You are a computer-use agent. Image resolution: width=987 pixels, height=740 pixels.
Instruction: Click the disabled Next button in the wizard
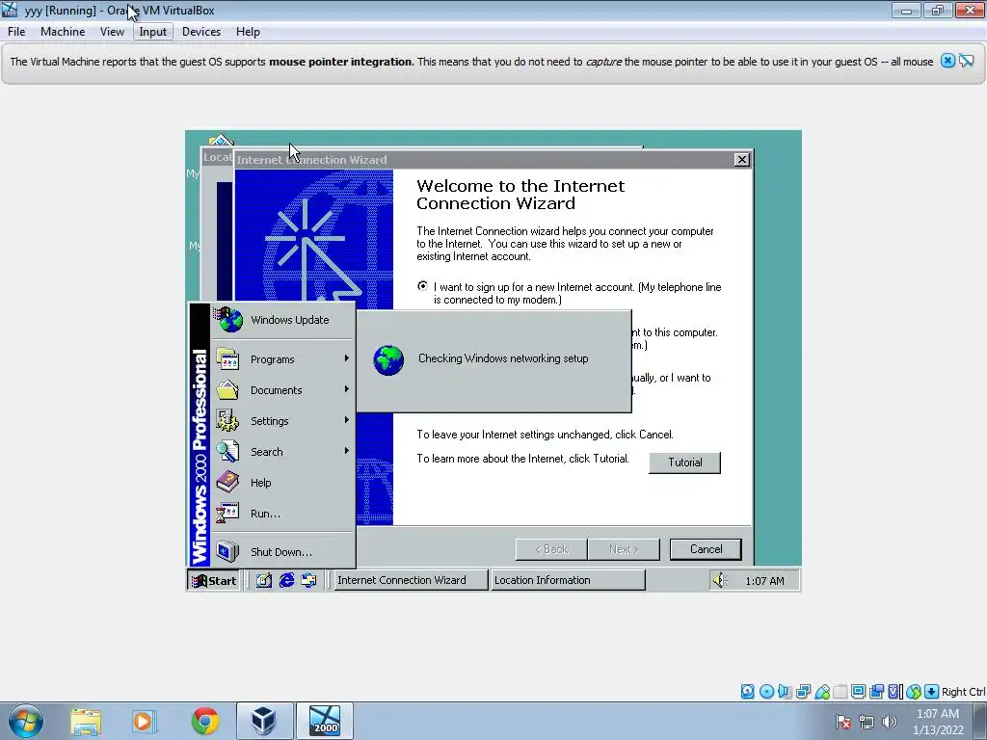[624, 549]
